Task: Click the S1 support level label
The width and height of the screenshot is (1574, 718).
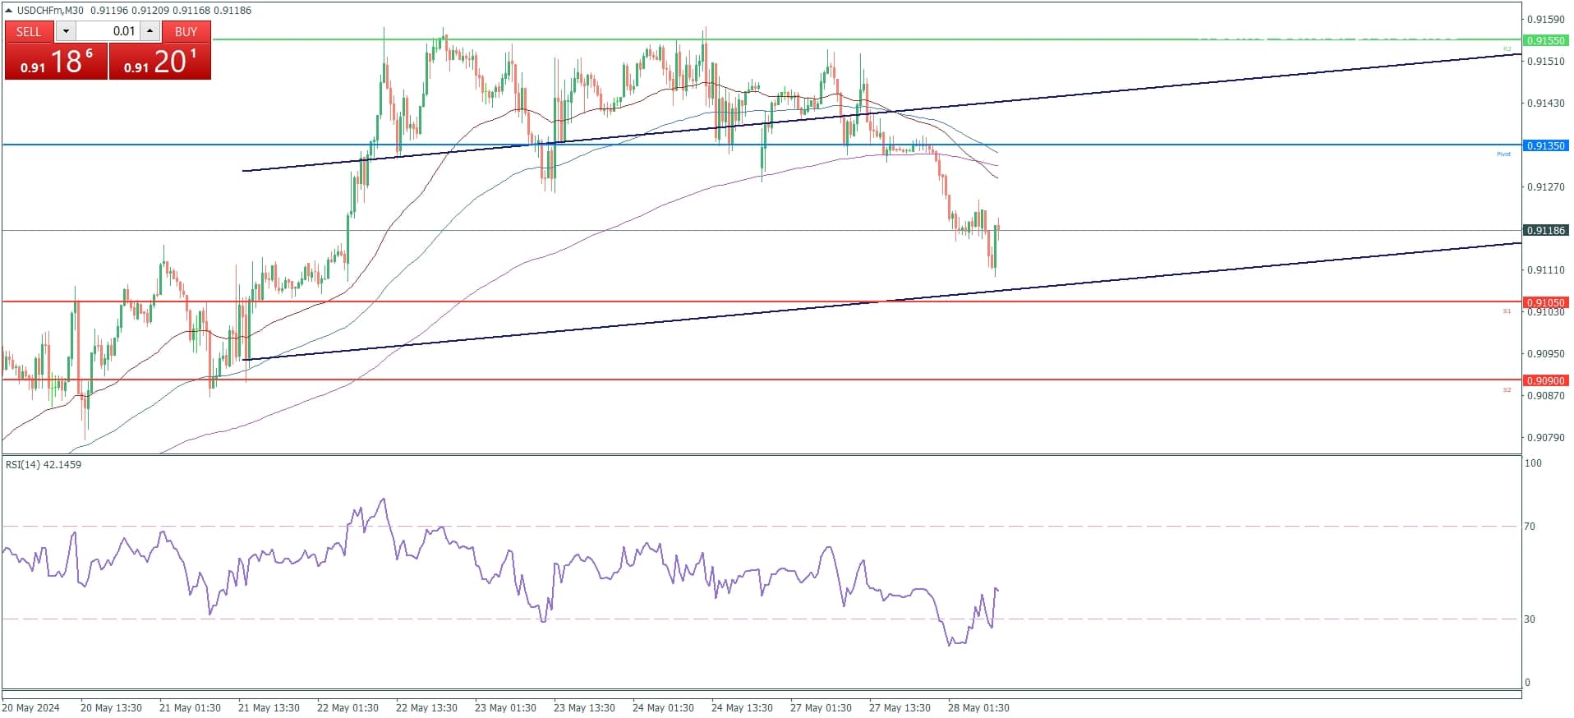Action: [x=1507, y=311]
